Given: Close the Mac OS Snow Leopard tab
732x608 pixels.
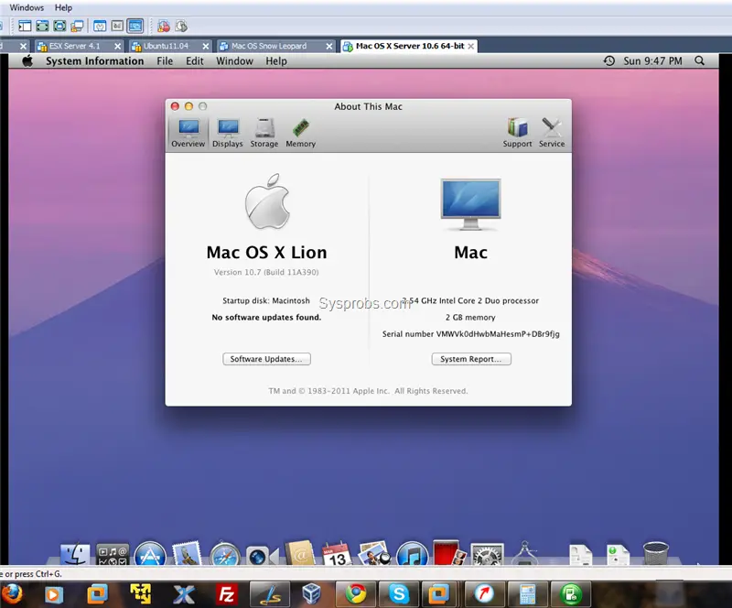Looking at the screenshot, I should pos(329,47).
